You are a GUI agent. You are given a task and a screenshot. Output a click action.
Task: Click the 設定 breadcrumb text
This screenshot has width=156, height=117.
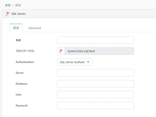coord(18,5)
